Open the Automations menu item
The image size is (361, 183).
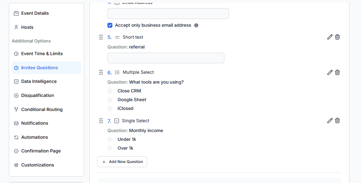(x=35, y=137)
